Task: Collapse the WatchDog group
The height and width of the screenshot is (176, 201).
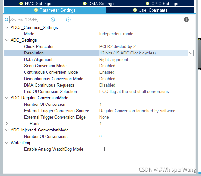Action: [x=7, y=143]
